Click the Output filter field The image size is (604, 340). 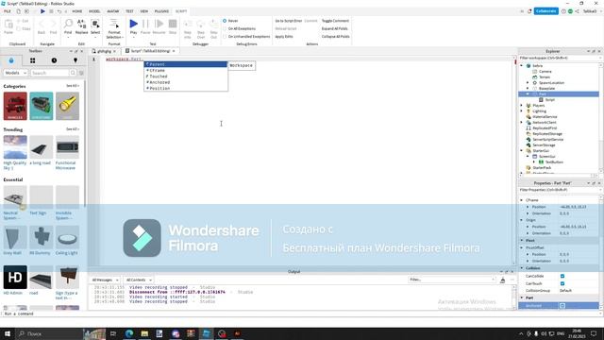click(x=451, y=280)
